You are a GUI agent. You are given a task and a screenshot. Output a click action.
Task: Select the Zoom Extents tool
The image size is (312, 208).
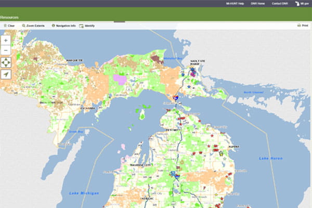point(33,25)
